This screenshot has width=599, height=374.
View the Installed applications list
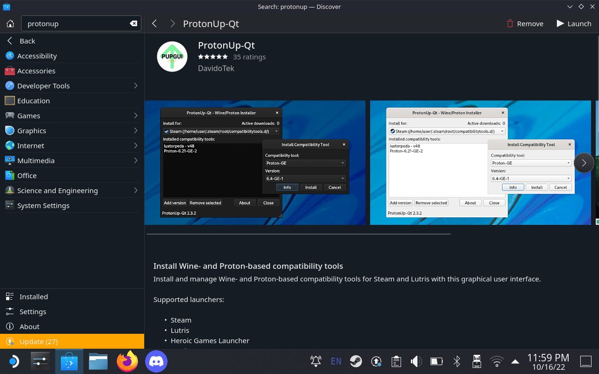coord(72,296)
